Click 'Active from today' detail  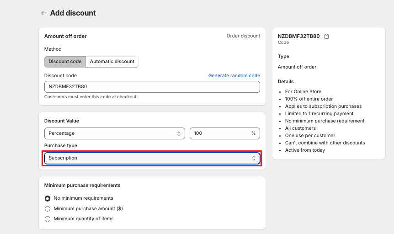click(305, 150)
